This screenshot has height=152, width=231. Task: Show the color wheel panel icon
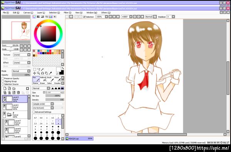coord(34,17)
